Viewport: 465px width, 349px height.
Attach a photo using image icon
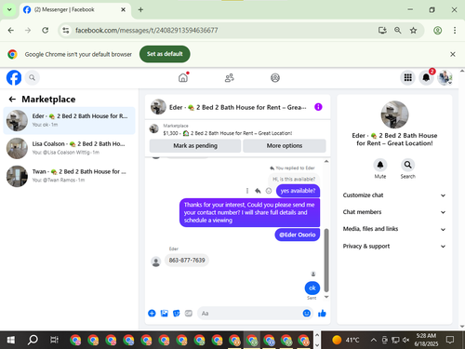click(165, 314)
